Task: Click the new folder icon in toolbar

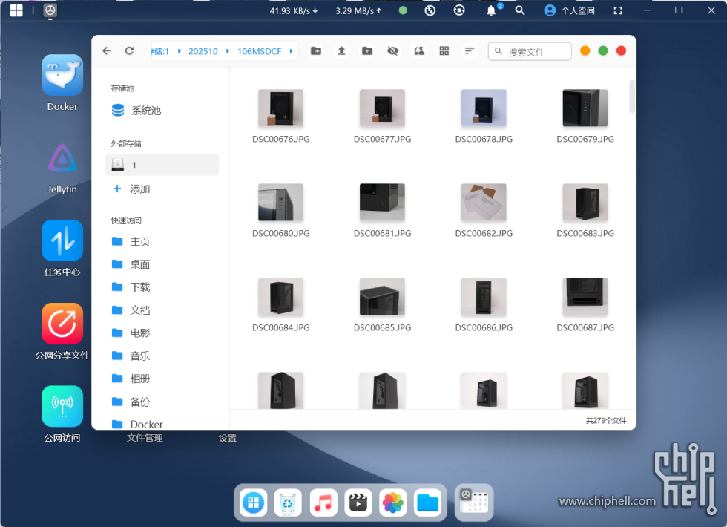Action: pyautogui.click(x=316, y=51)
